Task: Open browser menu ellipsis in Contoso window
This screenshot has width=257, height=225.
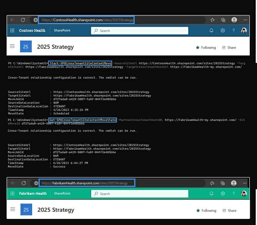Action: (245, 20)
